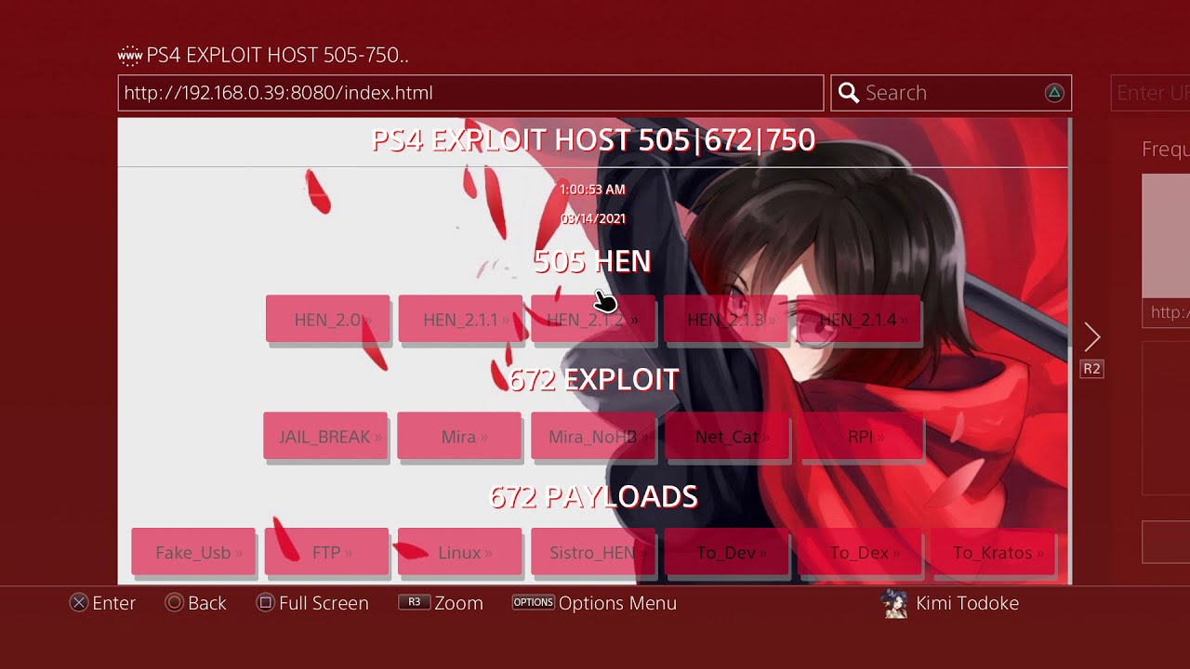Click the Search text field
1190x669 pixels.
pos(951,93)
